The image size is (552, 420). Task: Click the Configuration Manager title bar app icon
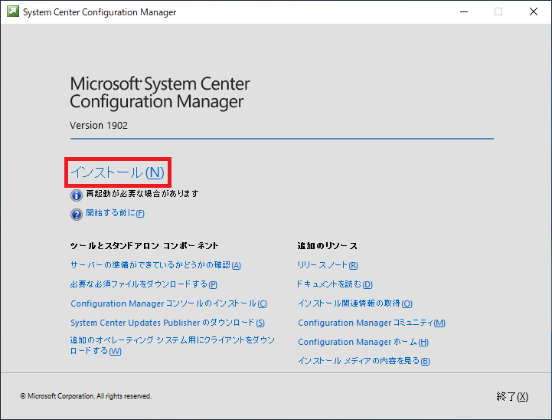13,11
